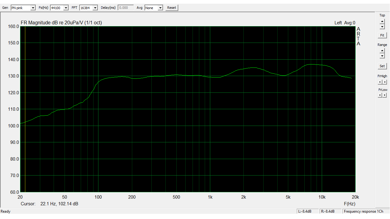Click the Top down arrow
Image resolution: width=390 pixels, height=219 pixels.
pos(382,26)
